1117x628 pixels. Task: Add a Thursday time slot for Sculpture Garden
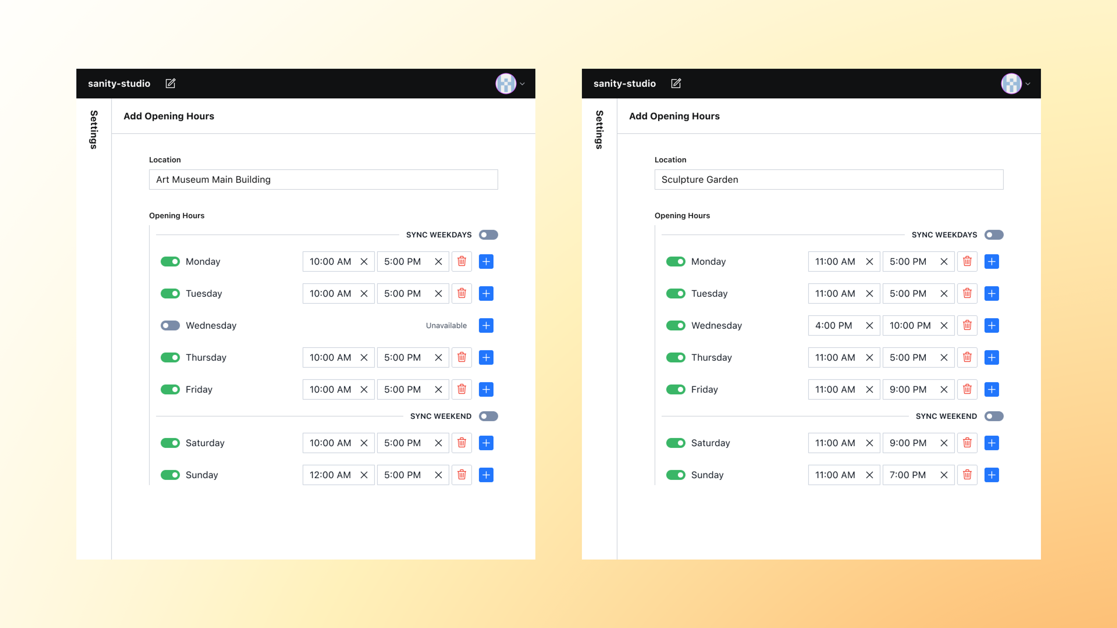pos(992,358)
